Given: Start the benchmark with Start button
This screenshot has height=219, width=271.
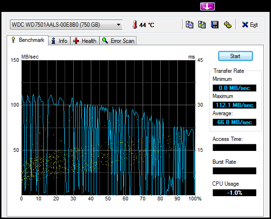Looking at the screenshot, I should [x=235, y=56].
